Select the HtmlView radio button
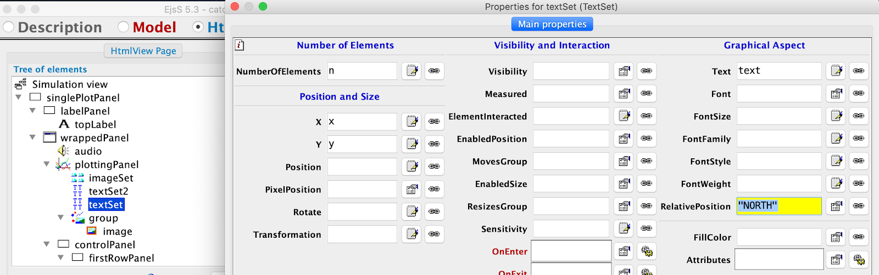879x275 pixels. coord(198,27)
